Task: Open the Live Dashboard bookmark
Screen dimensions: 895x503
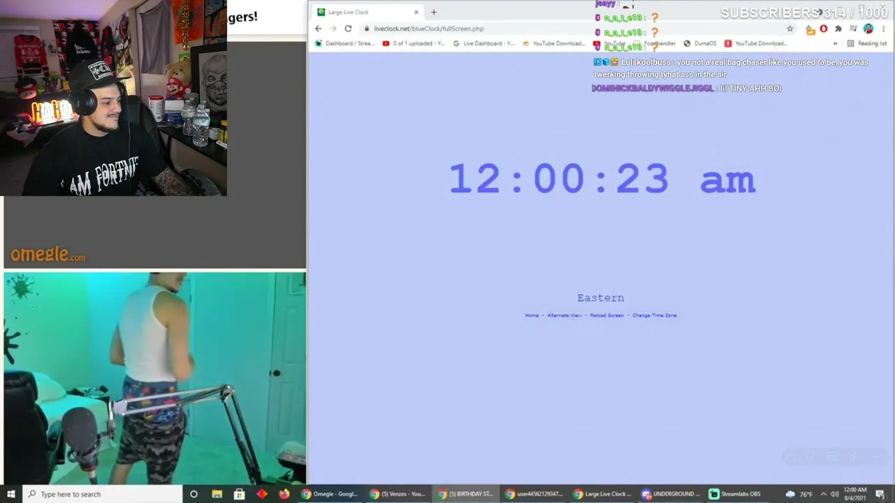Action: pos(484,43)
